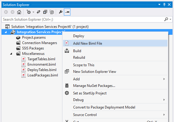Select the Connection Managers folder
The height and width of the screenshot is (122, 174).
(39, 43)
